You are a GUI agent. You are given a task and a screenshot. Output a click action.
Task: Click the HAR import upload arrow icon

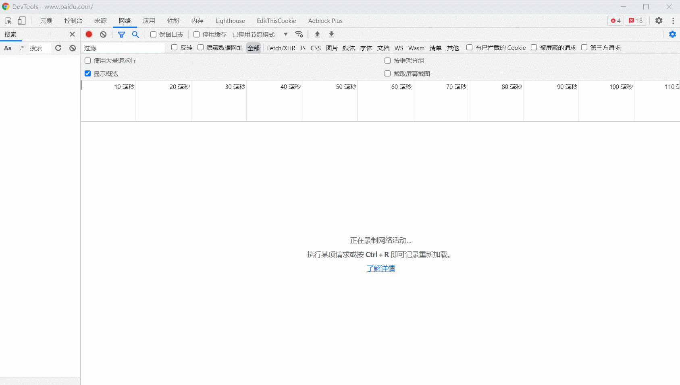click(x=318, y=34)
